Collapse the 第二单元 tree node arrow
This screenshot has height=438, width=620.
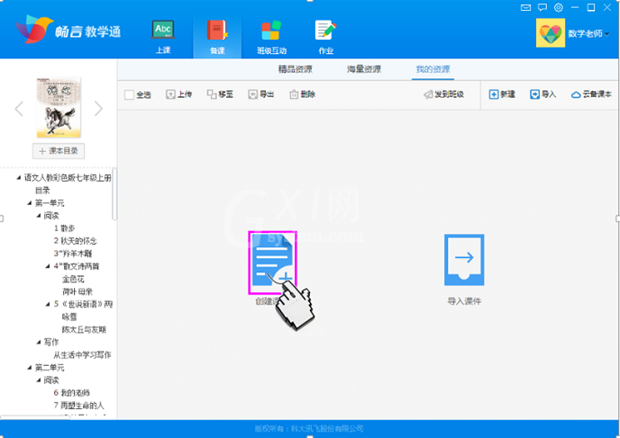(30, 367)
